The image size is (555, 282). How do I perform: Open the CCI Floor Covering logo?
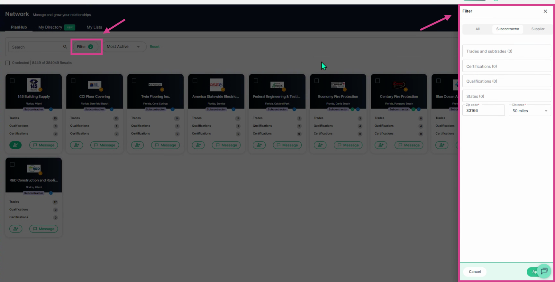[x=95, y=85]
